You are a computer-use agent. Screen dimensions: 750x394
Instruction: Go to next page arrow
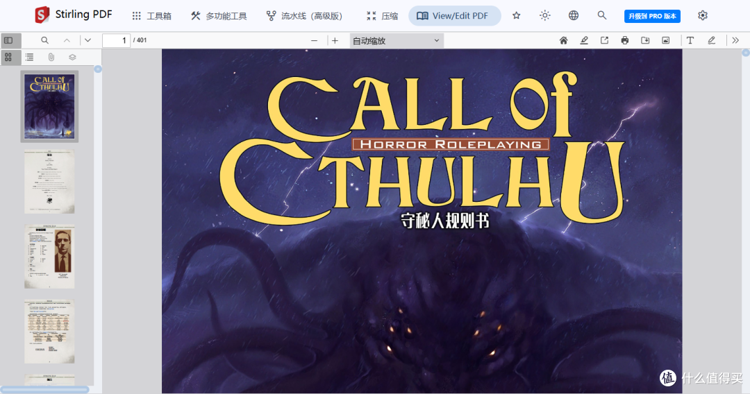pos(87,40)
